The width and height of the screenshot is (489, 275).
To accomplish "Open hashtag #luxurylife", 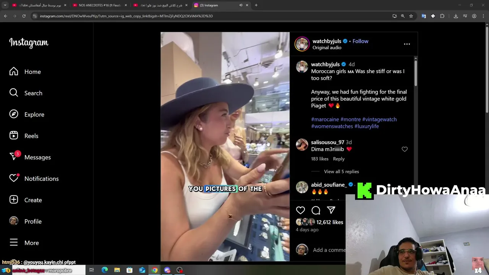I will click(x=366, y=126).
